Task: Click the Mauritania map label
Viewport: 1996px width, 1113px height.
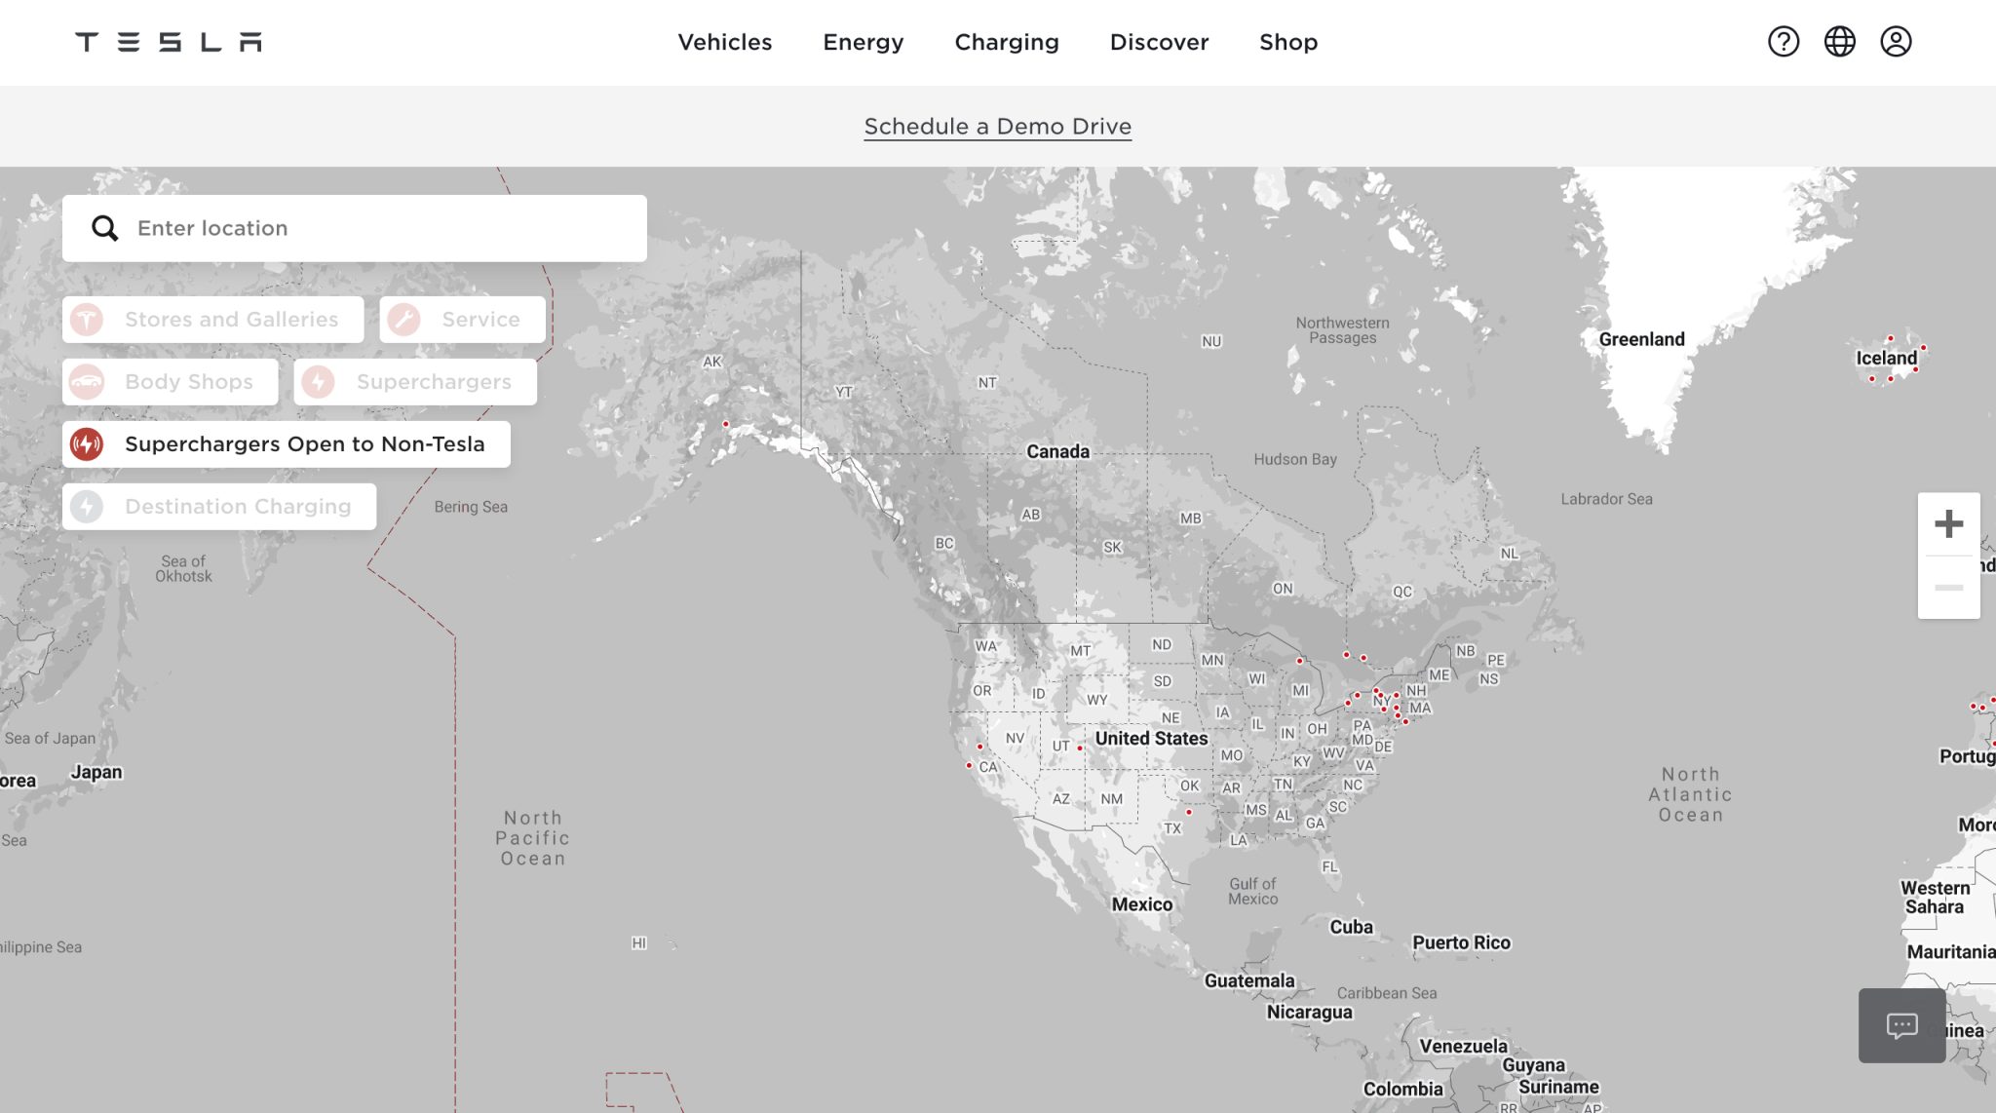Action: 1951,952
